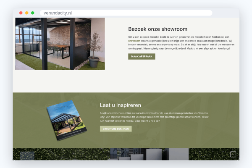Click the 'Bezoek onze showroom' heading
This screenshot has width=252, height=168.
157,29
